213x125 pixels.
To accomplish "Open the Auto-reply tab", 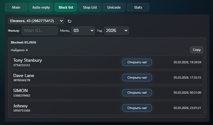I will [x=41, y=7].
